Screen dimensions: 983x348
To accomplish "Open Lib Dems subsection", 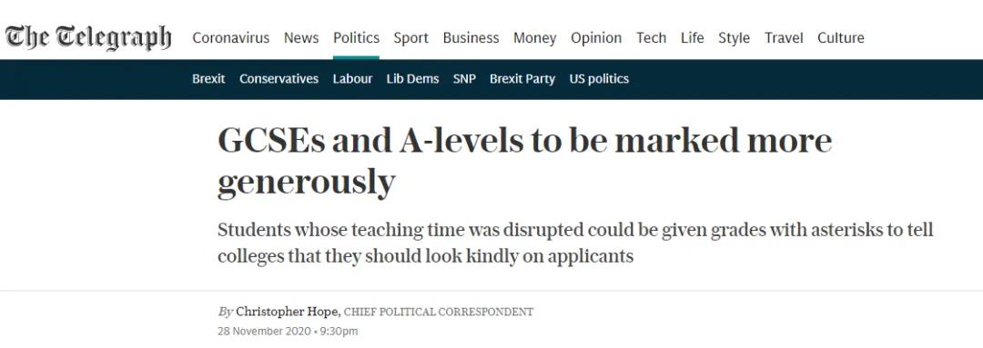I will 412,79.
